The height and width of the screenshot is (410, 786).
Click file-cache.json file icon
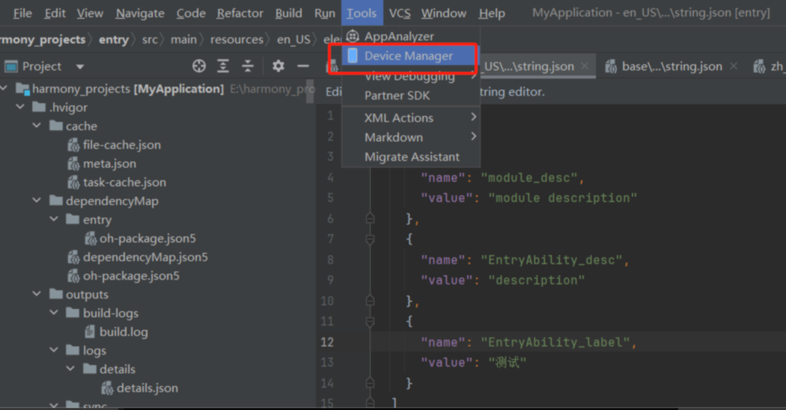point(73,145)
